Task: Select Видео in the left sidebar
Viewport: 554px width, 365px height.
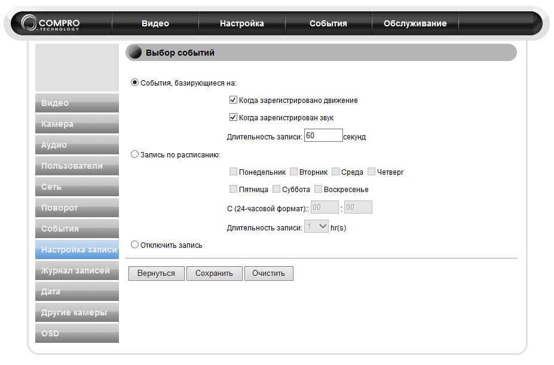Action: (77, 103)
